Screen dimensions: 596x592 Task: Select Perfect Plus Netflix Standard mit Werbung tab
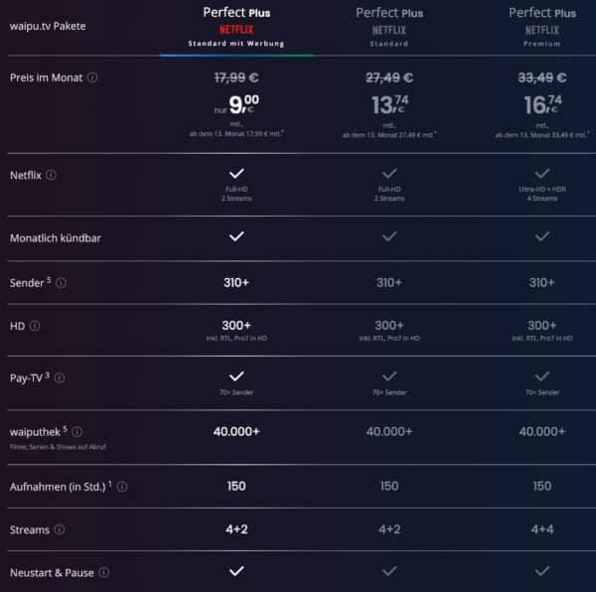click(236, 27)
